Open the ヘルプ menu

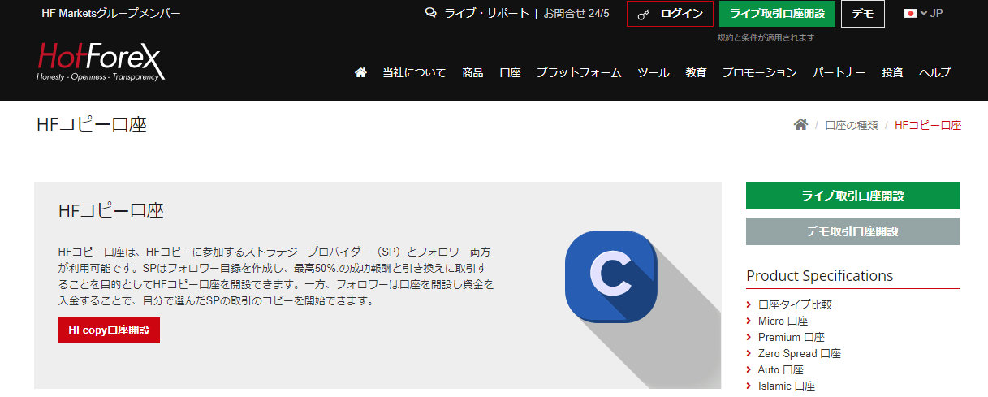click(934, 72)
